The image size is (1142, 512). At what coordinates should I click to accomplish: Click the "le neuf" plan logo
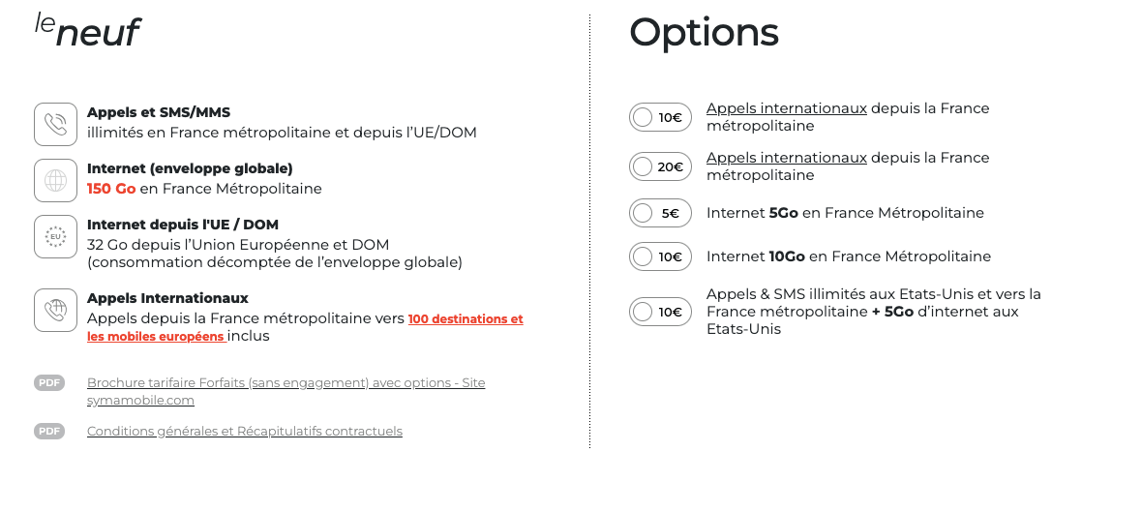click(x=88, y=30)
